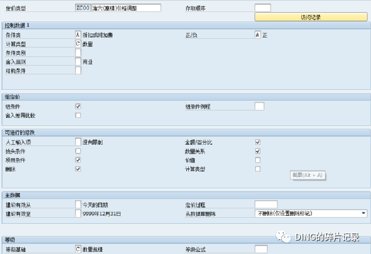Click the 舍入规则 input field

pos(78,62)
